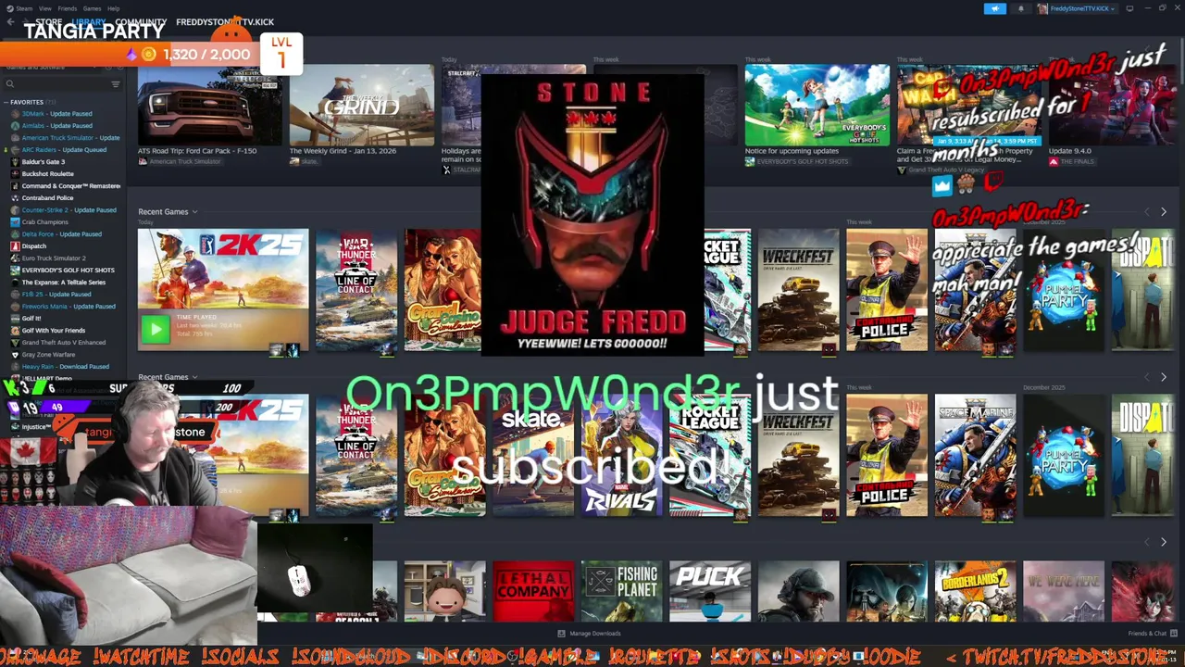Open the Lethal Company game cover
This screenshot has height=667, width=1185.
pos(533,591)
